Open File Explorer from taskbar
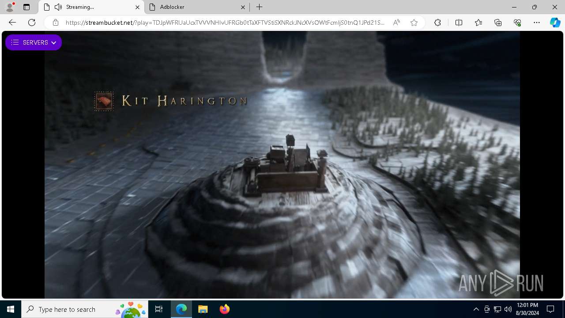The image size is (565, 318). click(x=203, y=309)
